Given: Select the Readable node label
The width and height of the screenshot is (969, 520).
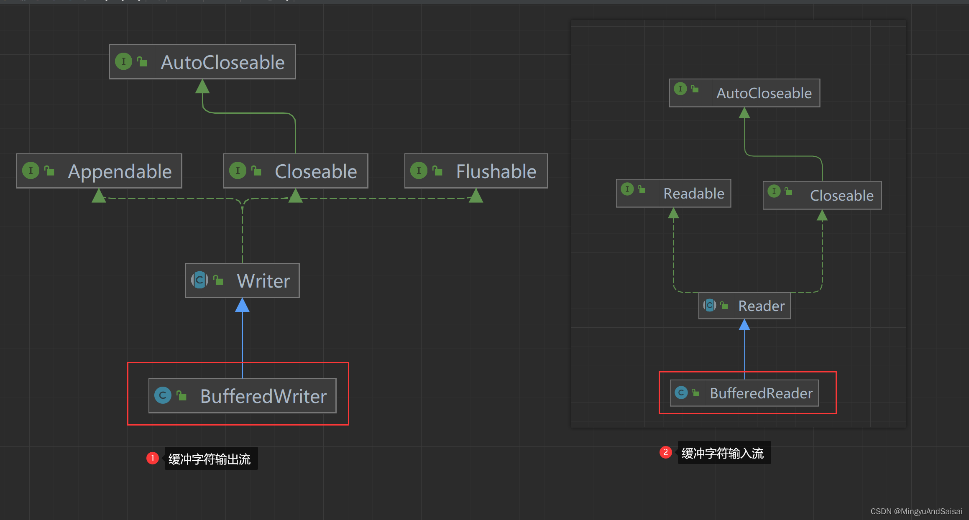Looking at the screenshot, I should point(694,194).
